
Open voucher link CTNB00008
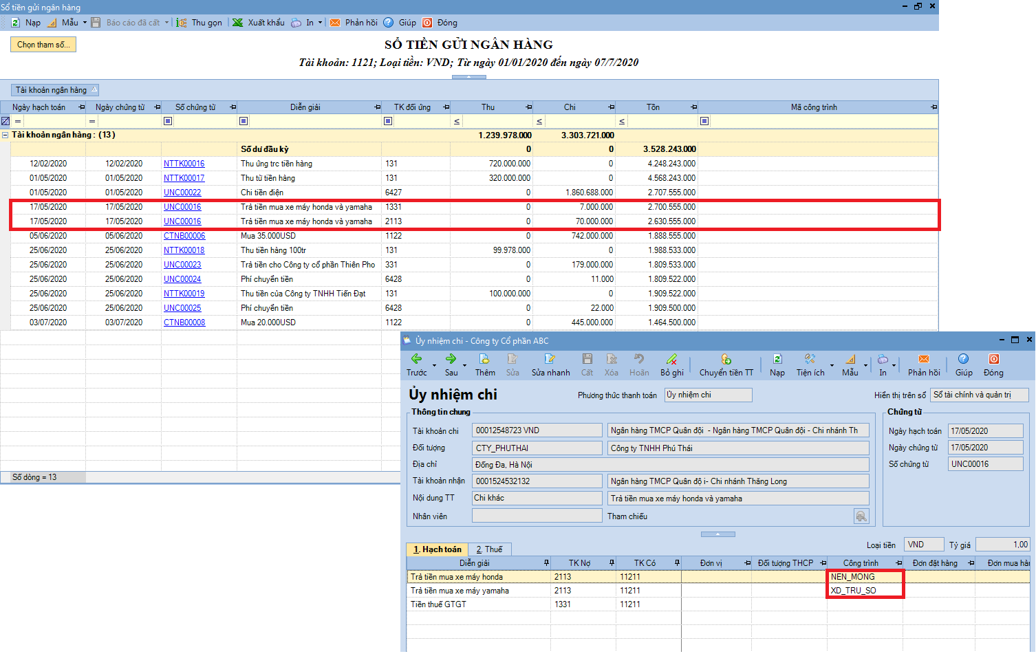pyautogui.click(x=184, y=322)
